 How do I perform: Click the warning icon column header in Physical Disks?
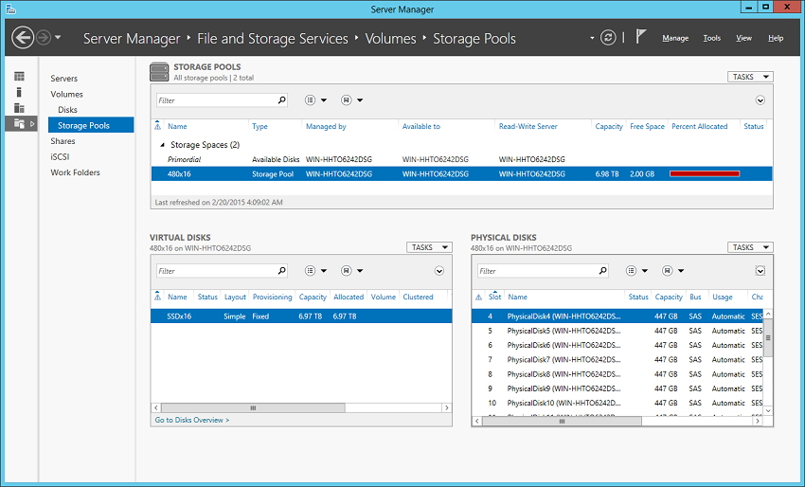[478, 297]
